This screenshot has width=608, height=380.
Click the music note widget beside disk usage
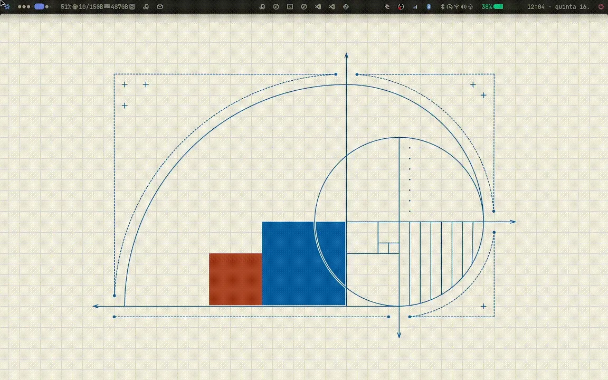coord(146,6)
